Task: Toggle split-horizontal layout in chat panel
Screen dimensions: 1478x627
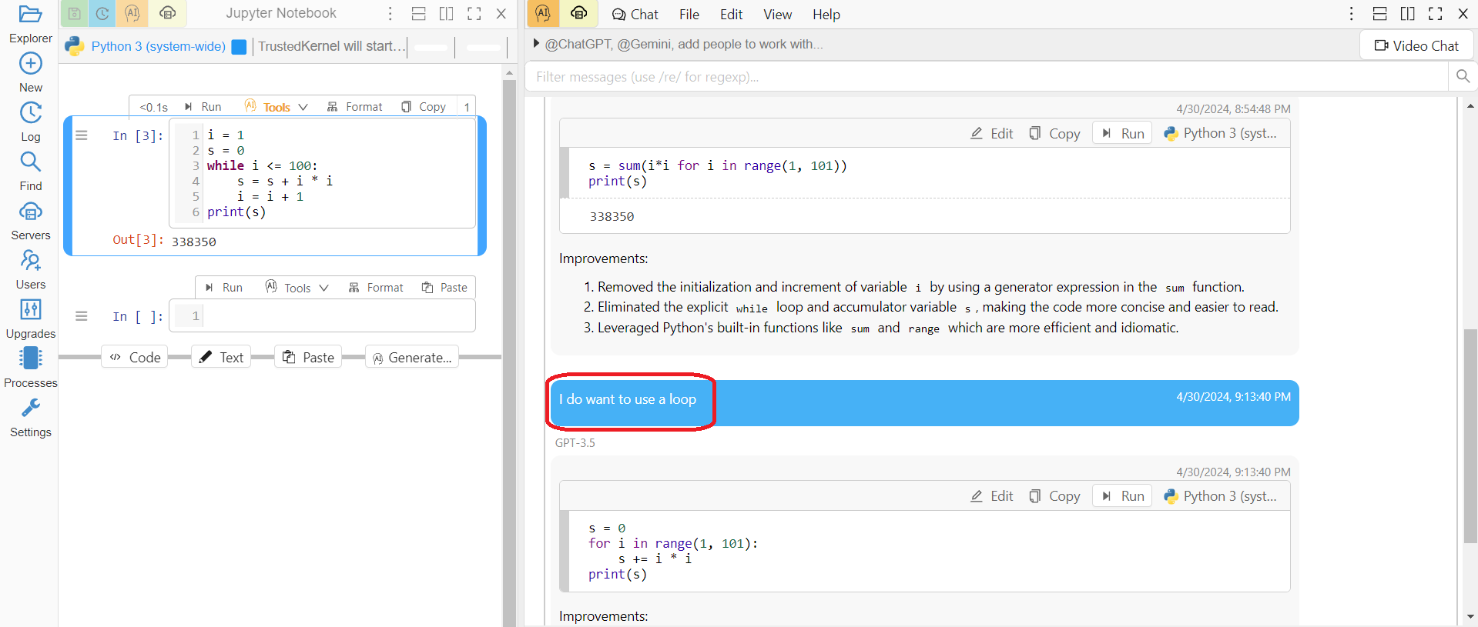Action: [1379, 14]
